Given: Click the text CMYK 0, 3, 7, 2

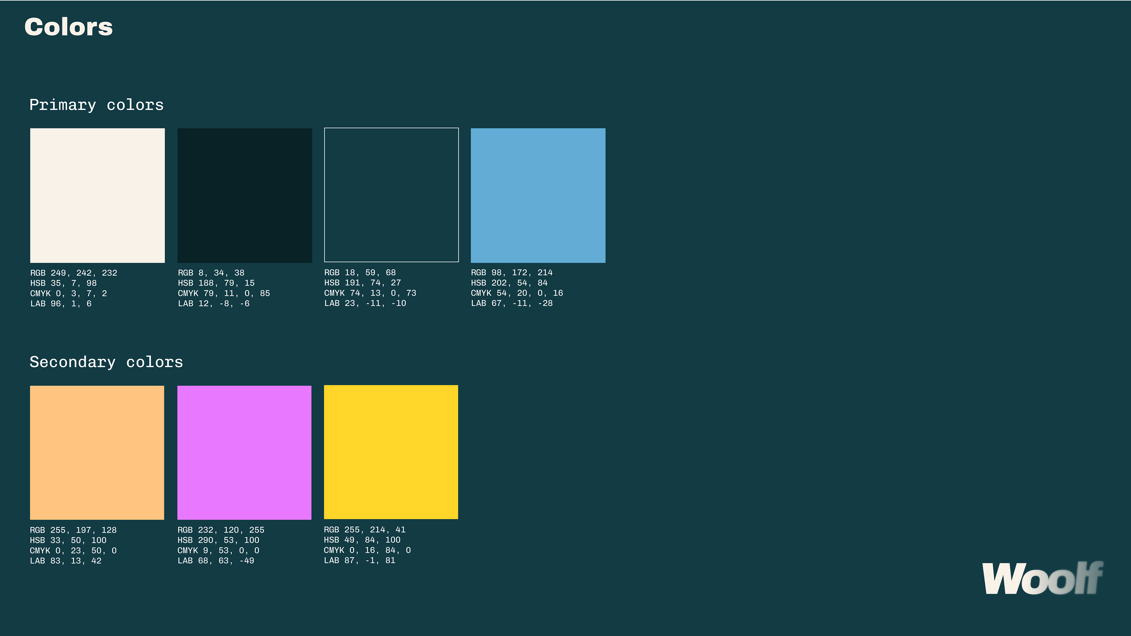Looking at the screenshot, I should pyautogui.click(x=69, y=293).
